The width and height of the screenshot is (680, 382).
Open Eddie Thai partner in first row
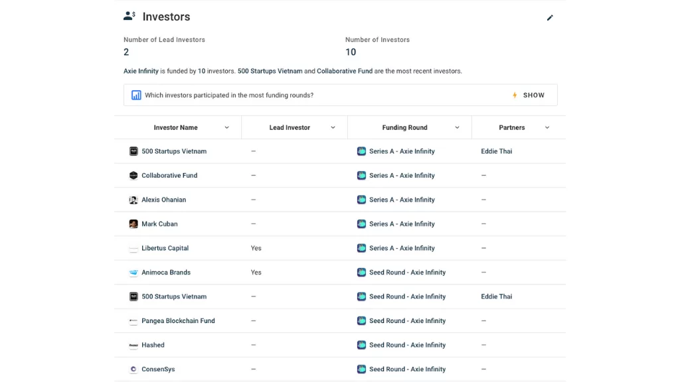point(497,151)
